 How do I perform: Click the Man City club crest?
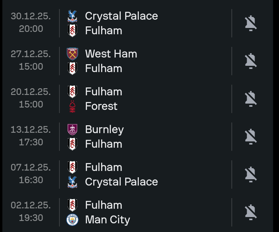click(72, 220)
